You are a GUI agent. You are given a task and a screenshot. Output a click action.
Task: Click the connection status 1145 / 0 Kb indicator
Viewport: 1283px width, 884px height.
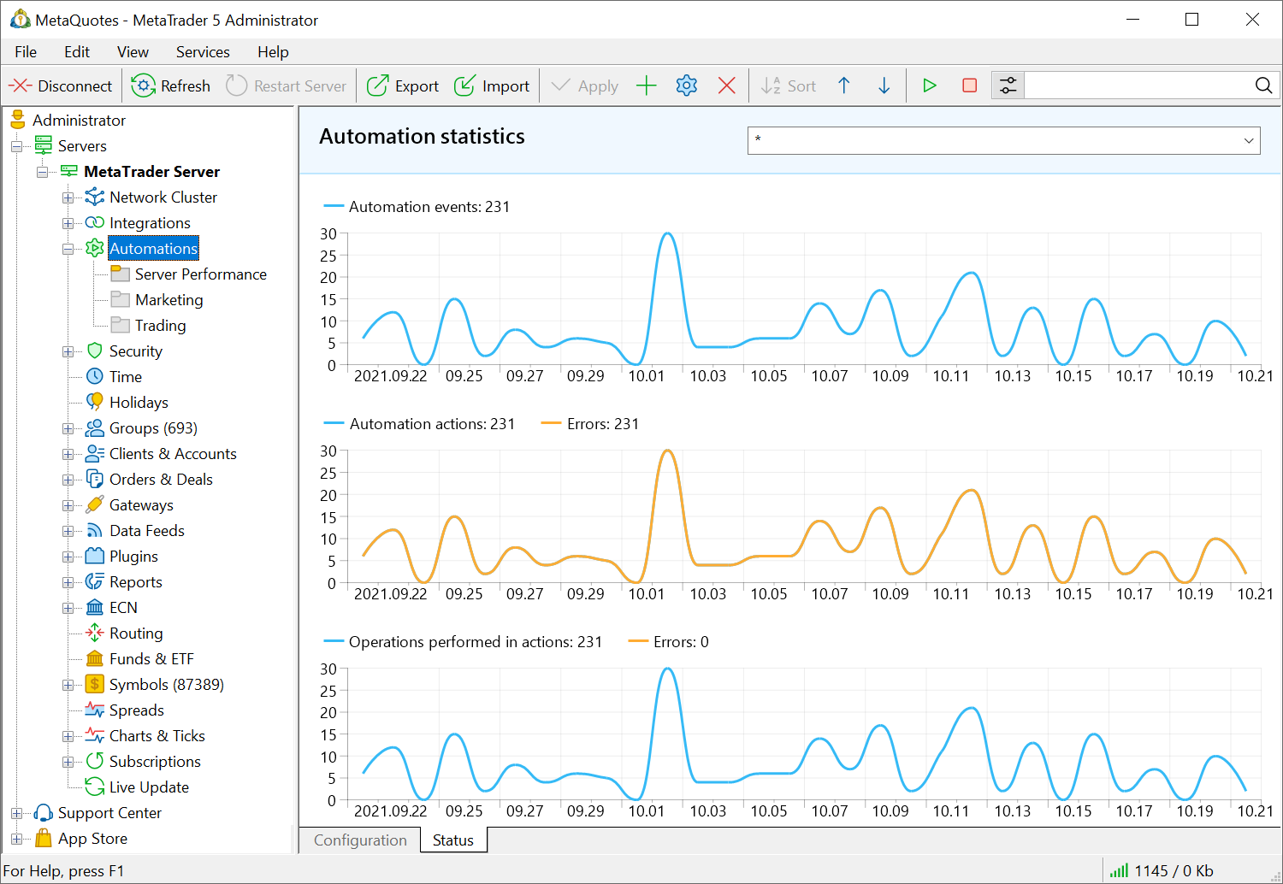click(x=1162, y=871)
